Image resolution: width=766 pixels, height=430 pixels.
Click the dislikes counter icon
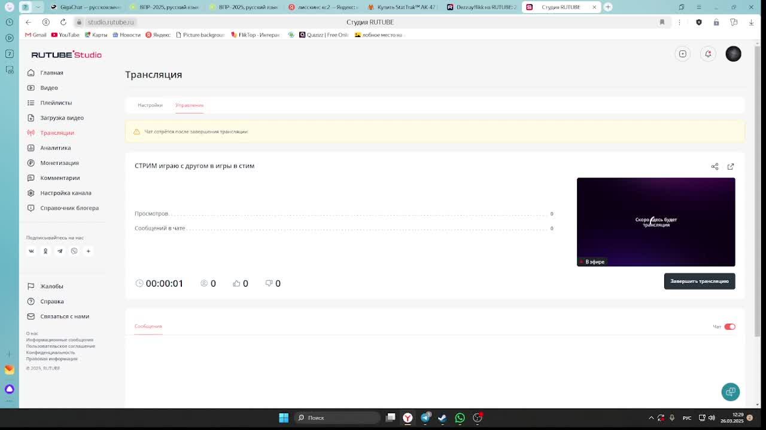269,283
